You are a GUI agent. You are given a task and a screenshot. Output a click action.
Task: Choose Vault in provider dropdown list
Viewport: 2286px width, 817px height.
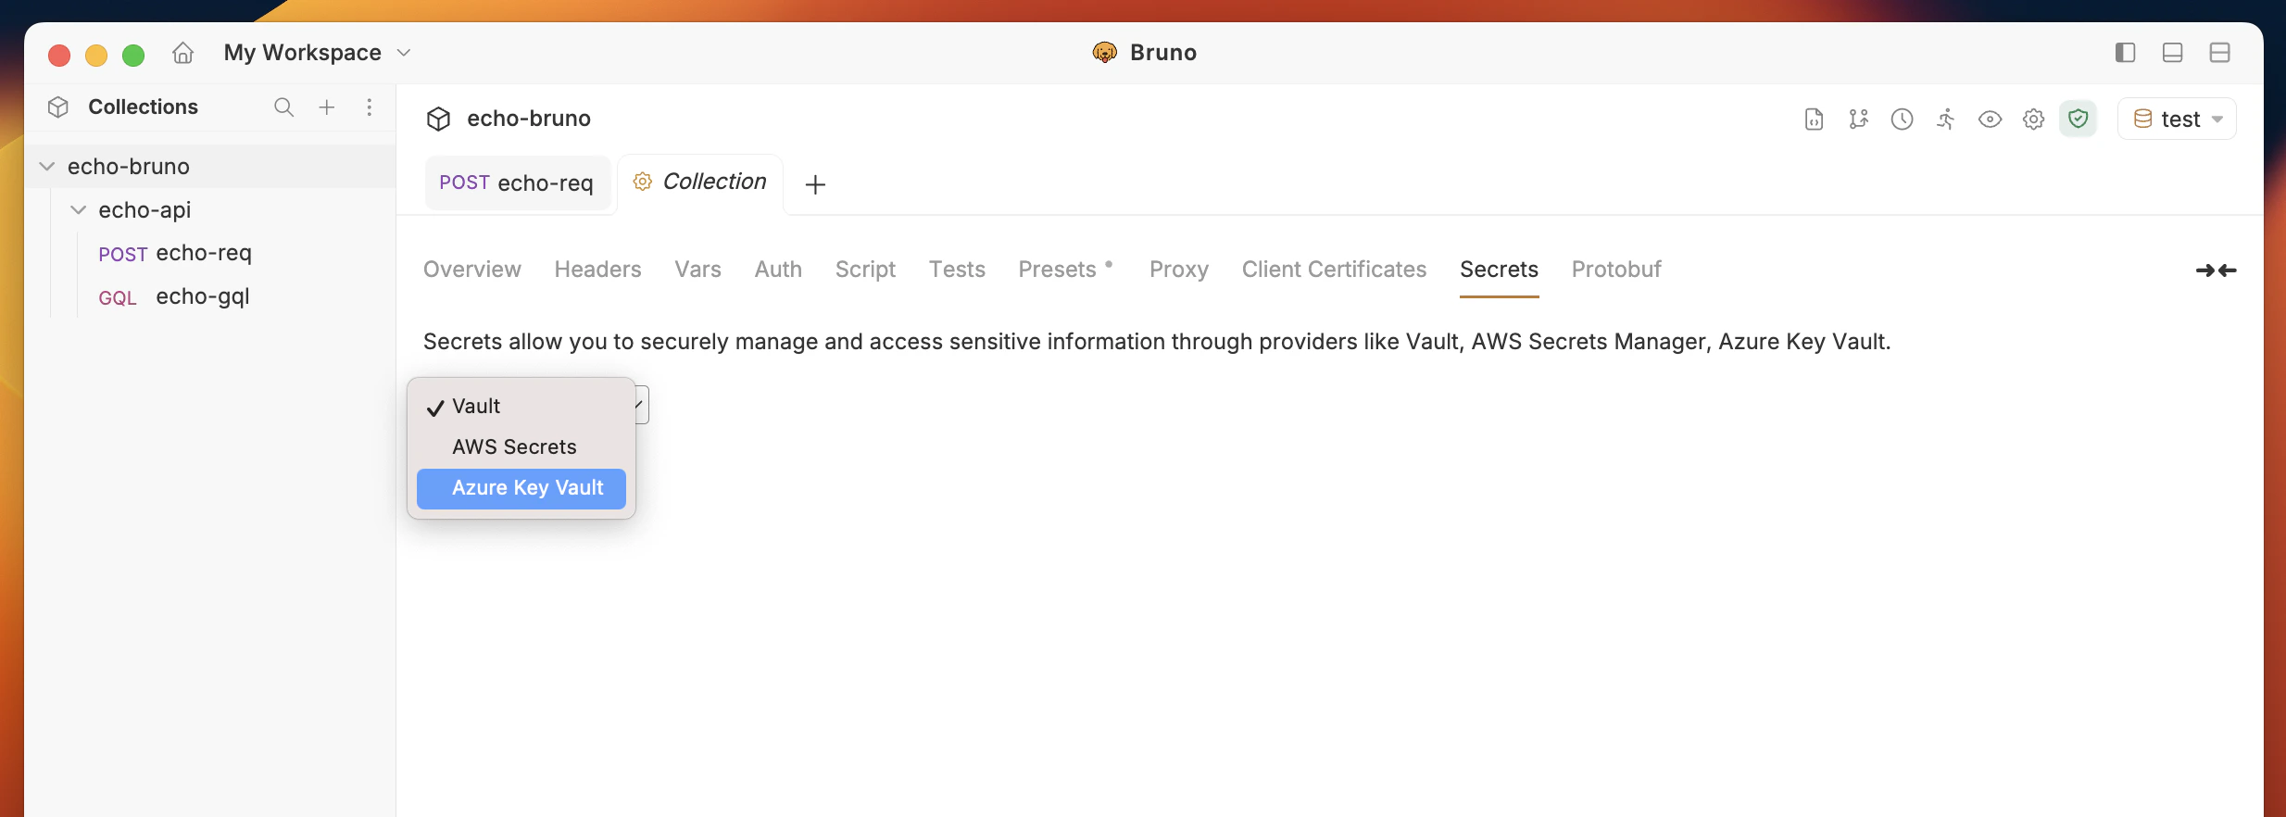click(x=521, y=407)
